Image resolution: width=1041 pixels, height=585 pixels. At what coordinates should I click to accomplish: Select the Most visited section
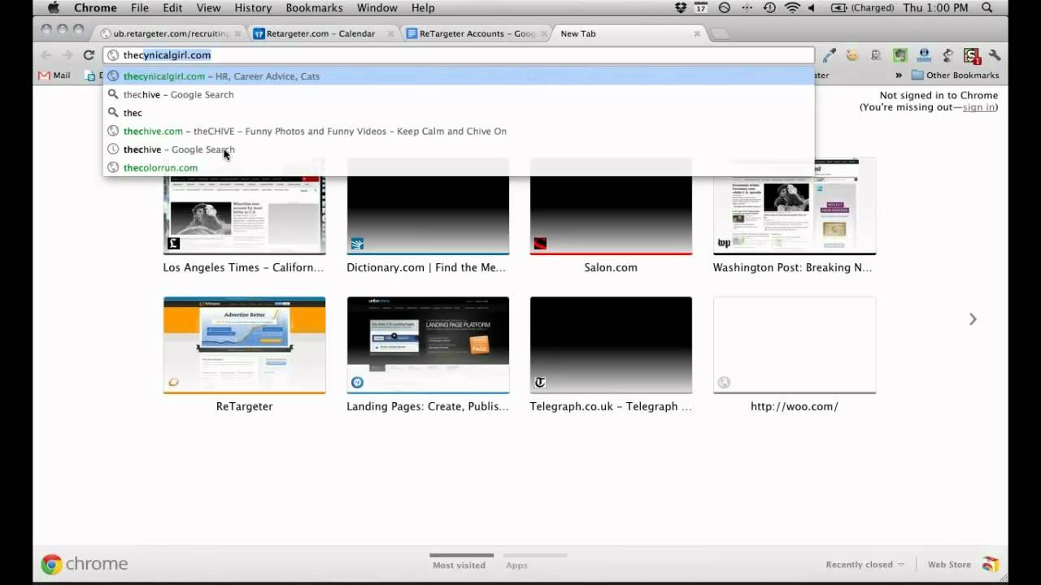coord(460,562)
